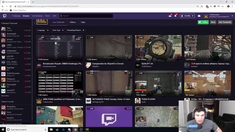Open the Remaining Players filter dropdown
235x132 pixels.
[x=76, y=30]
